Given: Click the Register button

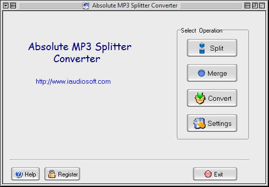Looking at the screenshot, I should [62, 174].
